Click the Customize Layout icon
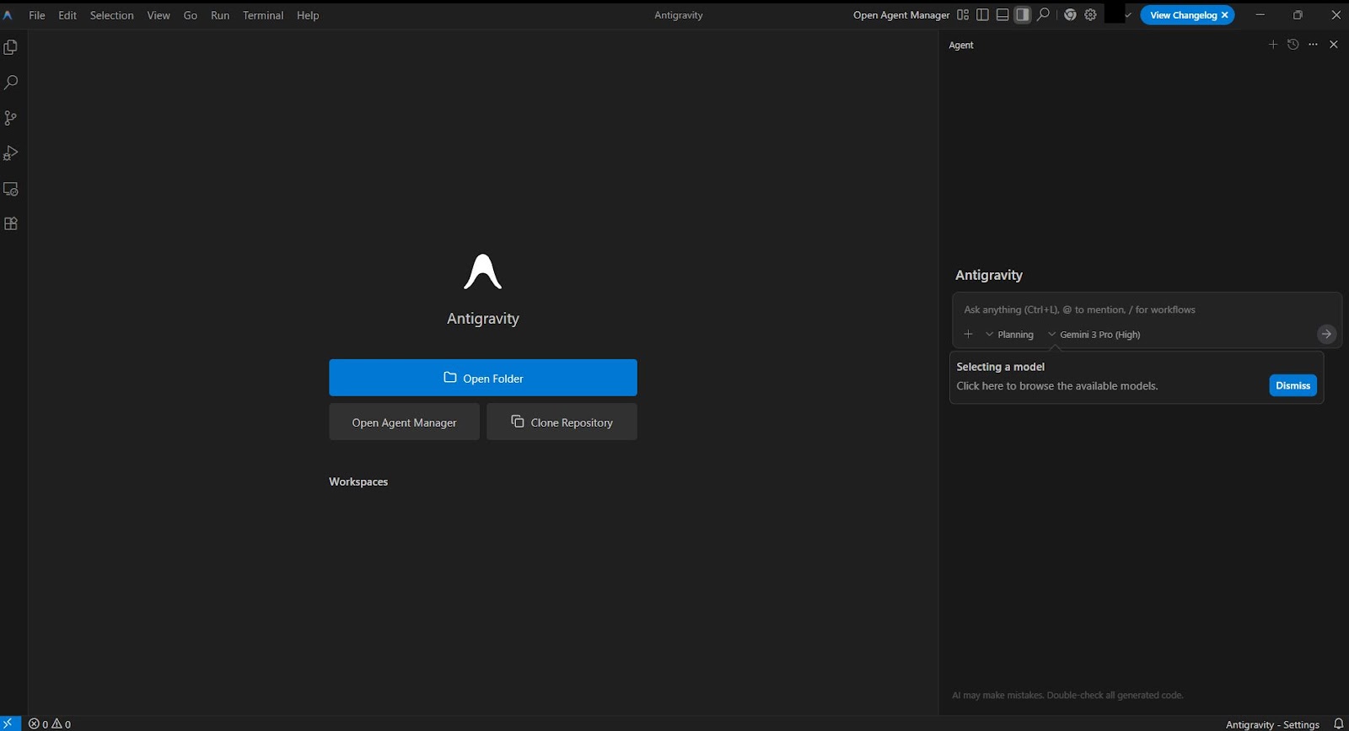 click(963, 15)
